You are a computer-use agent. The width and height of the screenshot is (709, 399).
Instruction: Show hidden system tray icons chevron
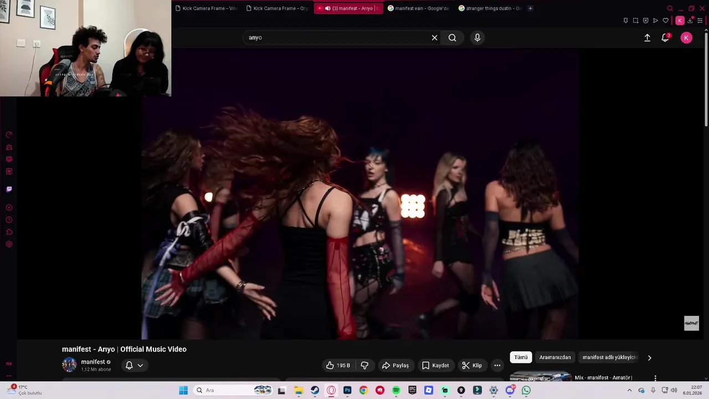(629, 390)
